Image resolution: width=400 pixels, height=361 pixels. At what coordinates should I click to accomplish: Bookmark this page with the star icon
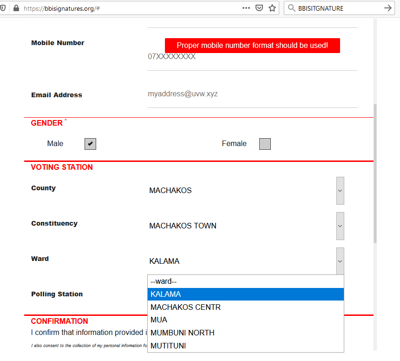pyautogui.click(x=272, y=8)
